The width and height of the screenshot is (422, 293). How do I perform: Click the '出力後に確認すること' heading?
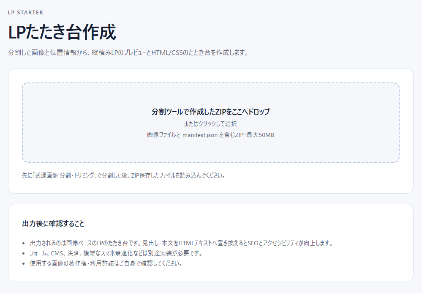point(53,224)
